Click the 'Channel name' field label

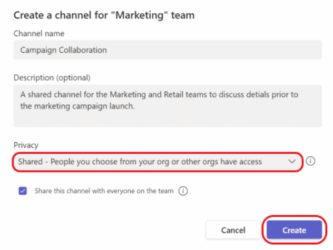39,34
